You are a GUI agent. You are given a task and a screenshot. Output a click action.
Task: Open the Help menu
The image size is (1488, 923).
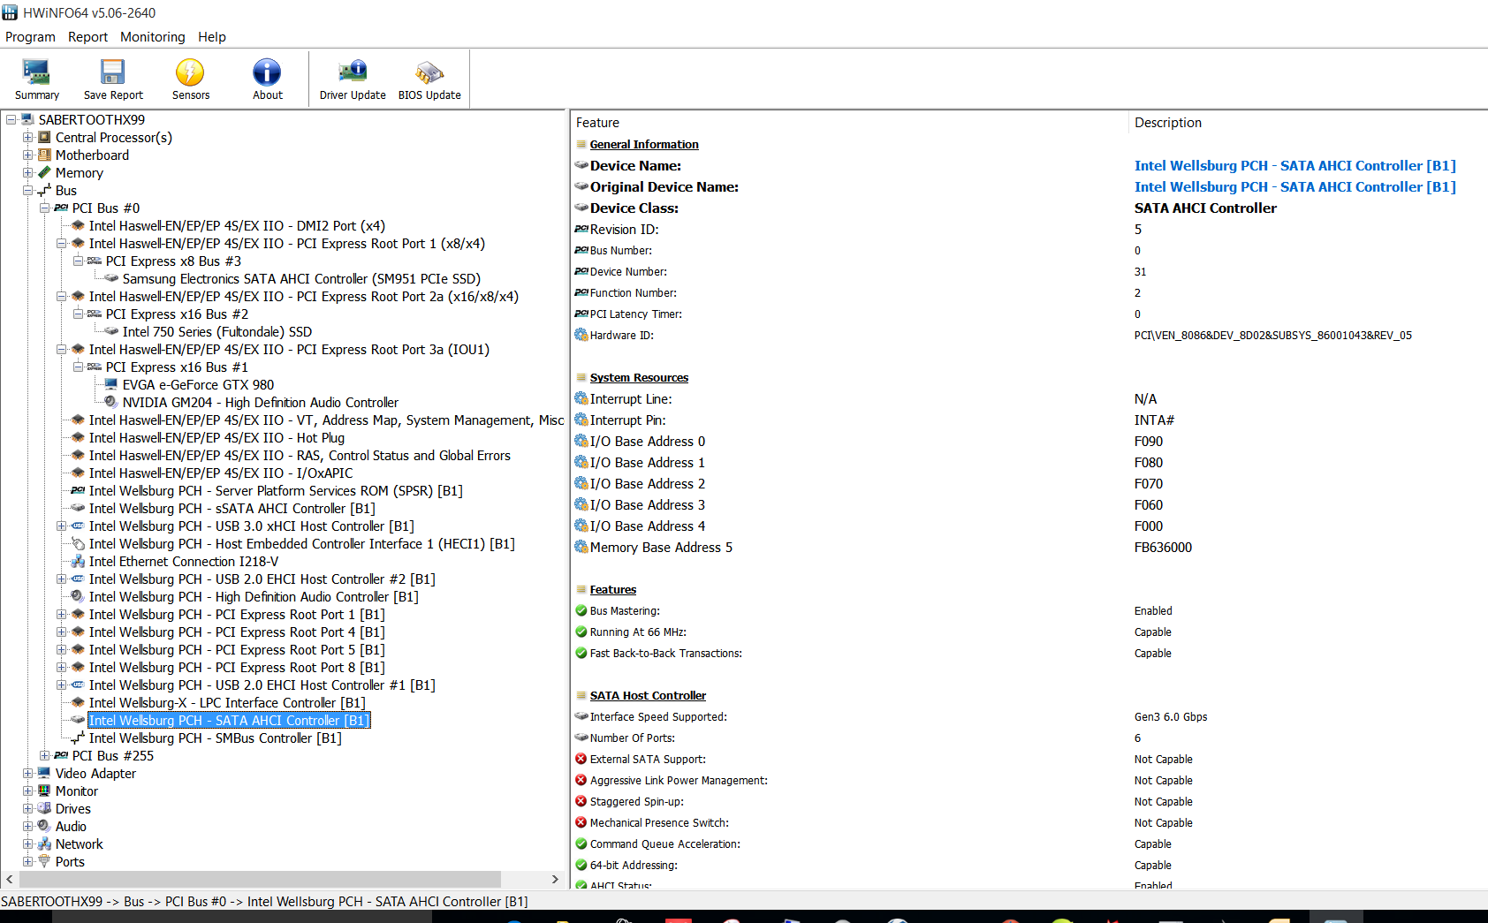pos(212,37)
